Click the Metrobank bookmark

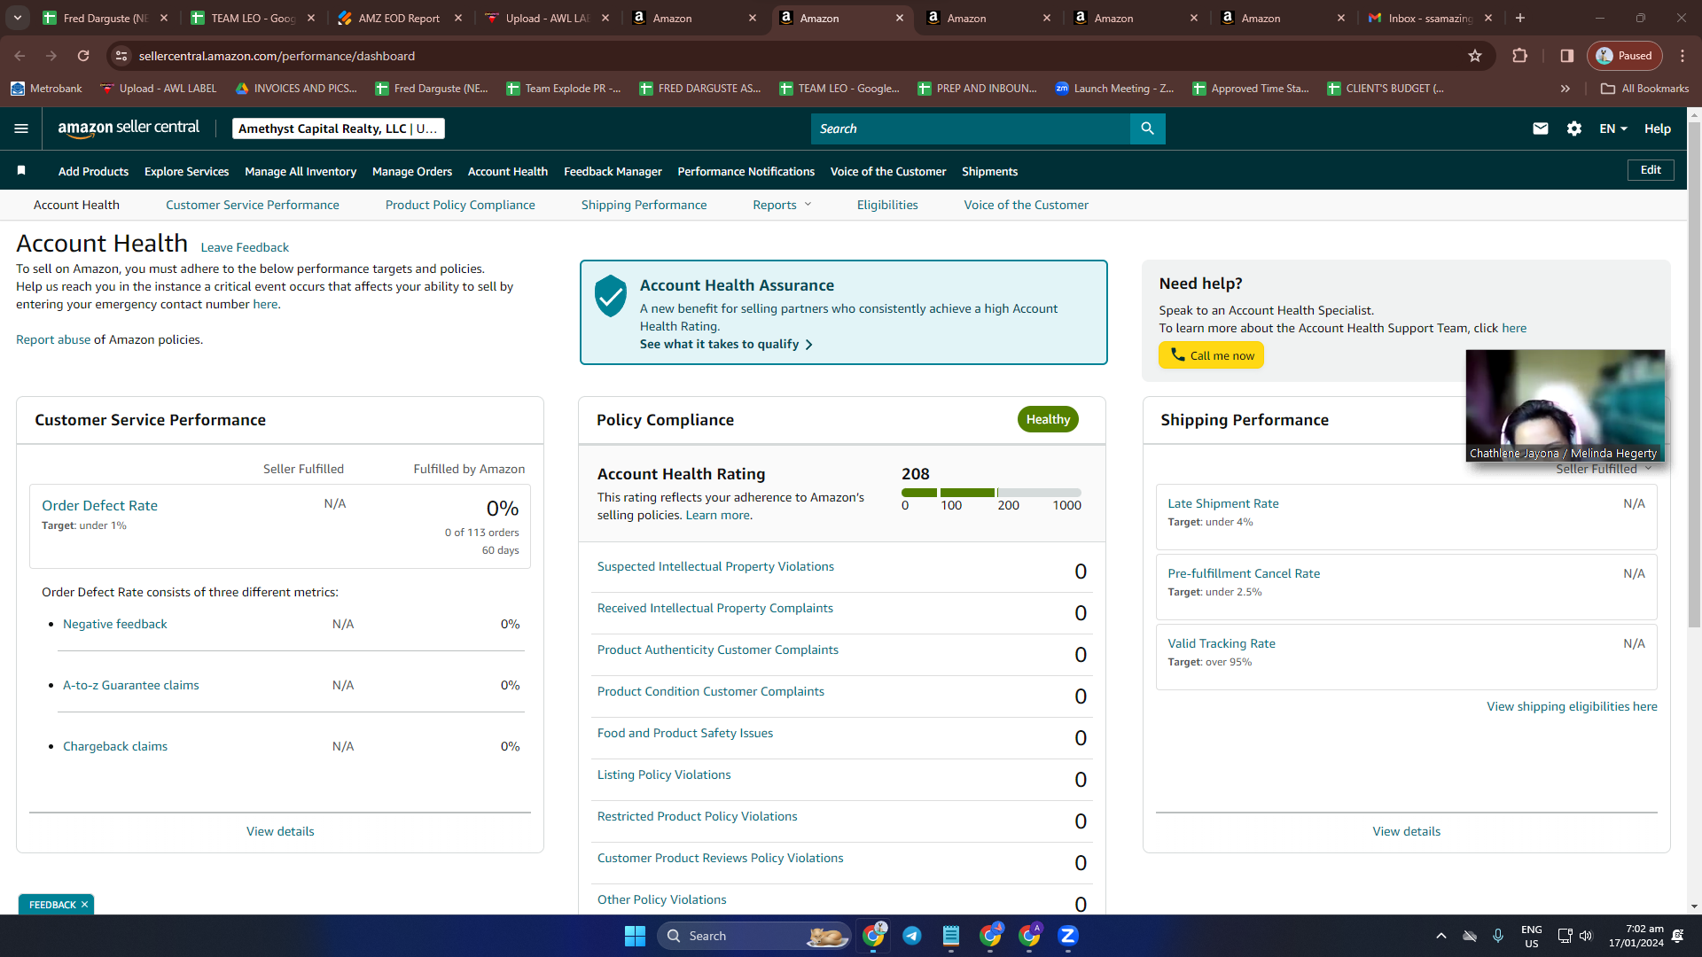(46, 89)
